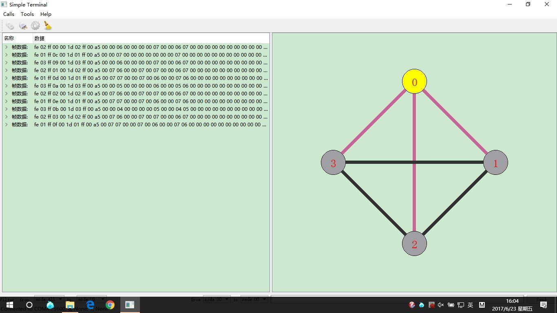Viewport: 557px width, 313px height.
Task: Expand the row starting fe 01 ff 0c
Action: tap(6, 55)
